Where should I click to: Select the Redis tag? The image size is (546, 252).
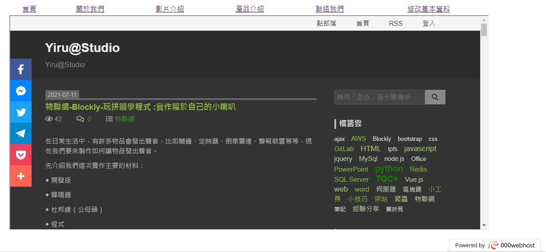point(418,169)
